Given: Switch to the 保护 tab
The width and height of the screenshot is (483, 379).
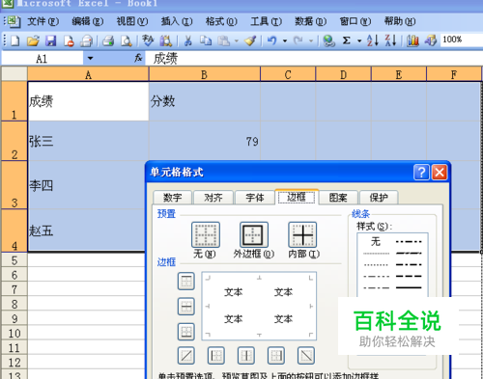Looking at the screenshot, I should (379, 198).
